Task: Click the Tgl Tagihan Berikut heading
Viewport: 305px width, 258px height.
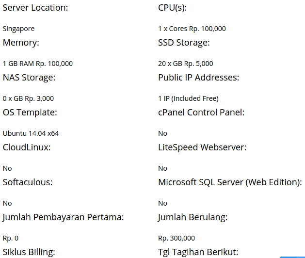Action: (x=198, y=252)
